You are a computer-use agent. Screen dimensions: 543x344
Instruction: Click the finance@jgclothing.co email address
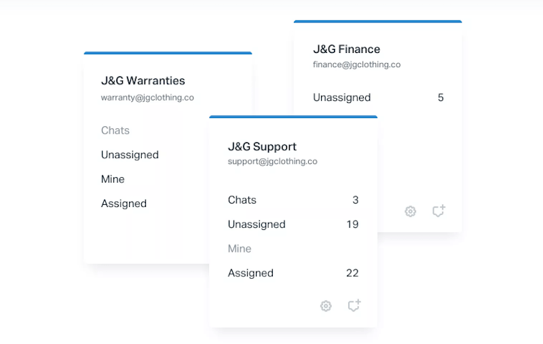356,65
